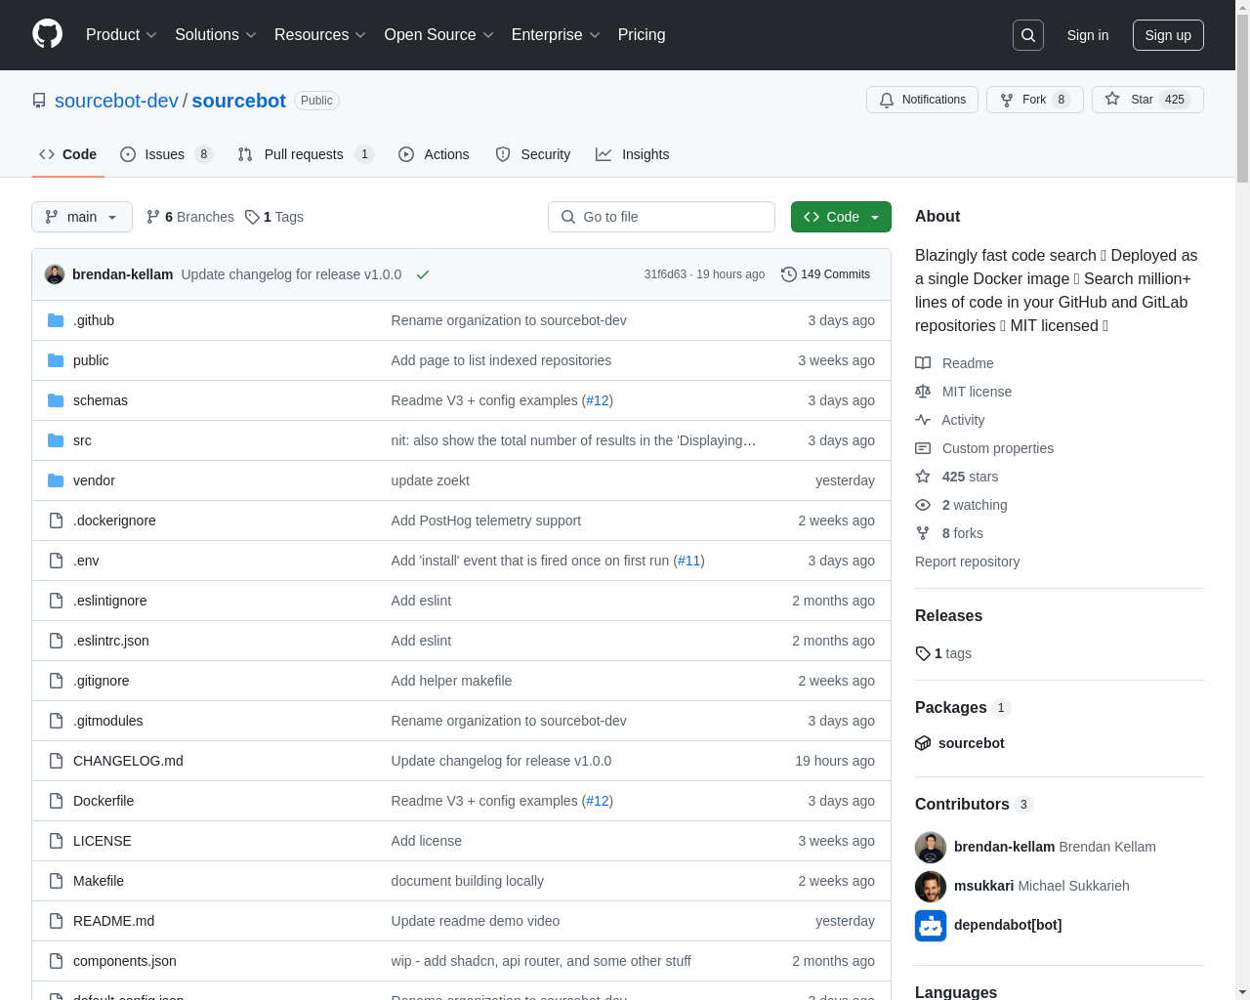Click the public folder icon
Image resolution: width=1250 pixels, height=1000 pixels.
[56, 360]
